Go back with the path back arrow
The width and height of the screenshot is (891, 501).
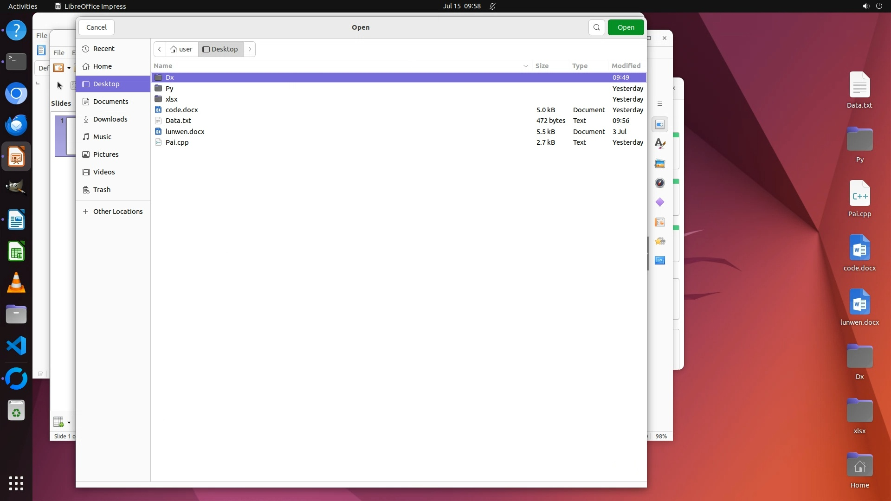tap(160, 49)
